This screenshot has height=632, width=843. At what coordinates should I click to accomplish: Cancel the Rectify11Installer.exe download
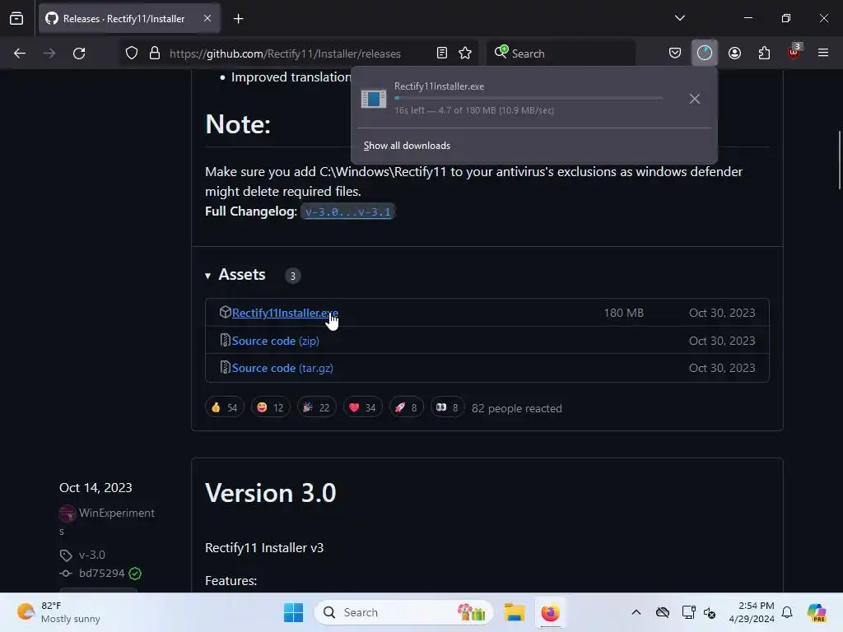(x=695, y=99)
